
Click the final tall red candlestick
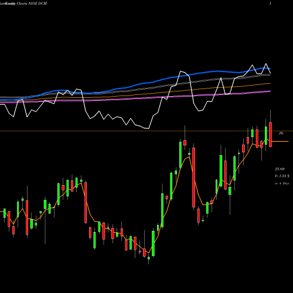[271, 135]
